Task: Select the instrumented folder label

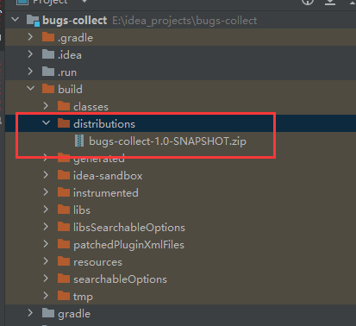Action: [106, 193]
